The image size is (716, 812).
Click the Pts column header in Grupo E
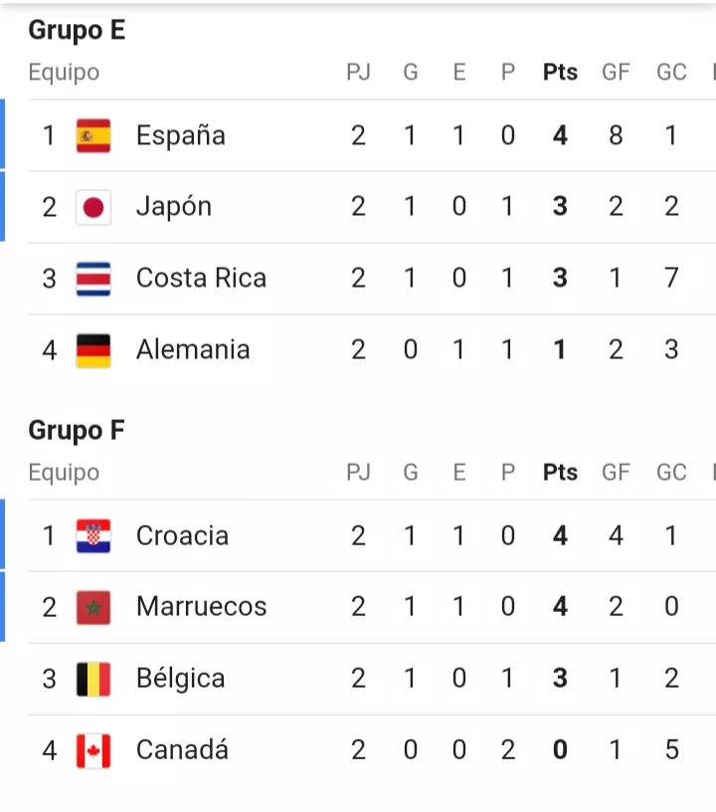pyautogui.click(x=560, y=73)
